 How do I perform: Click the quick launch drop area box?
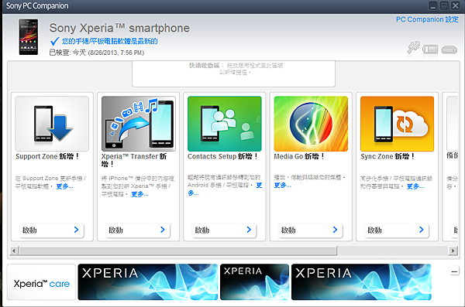pyautogui.click(x=234, y=73)
